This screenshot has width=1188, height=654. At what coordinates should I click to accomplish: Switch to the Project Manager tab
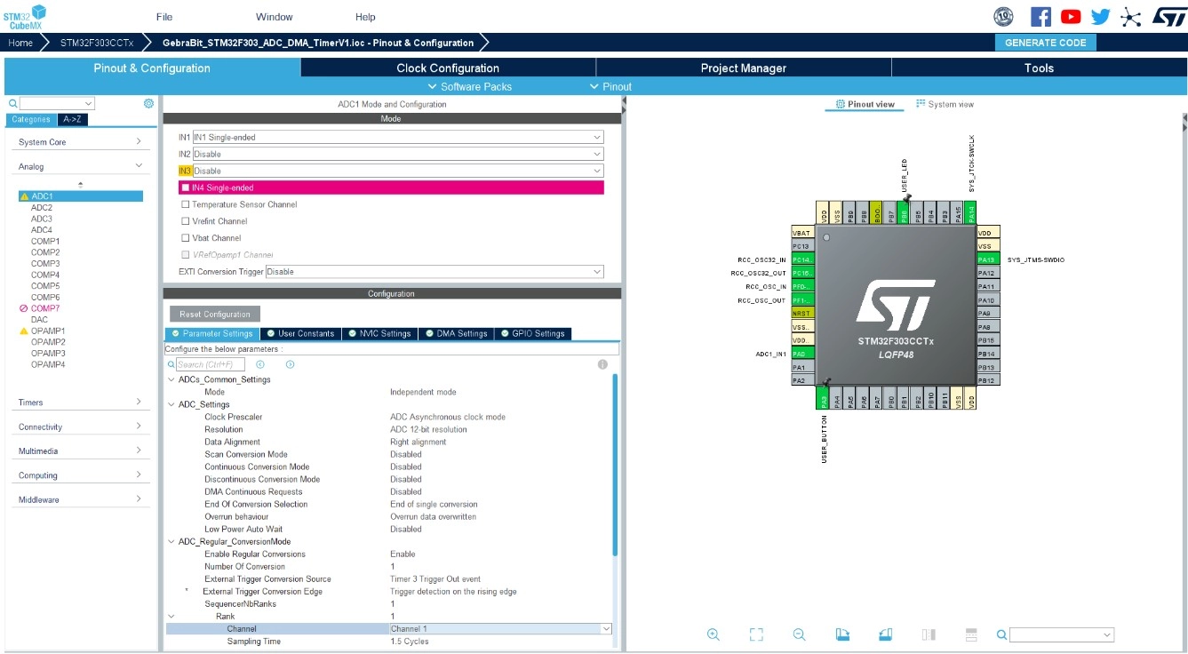tap(744, 68)
